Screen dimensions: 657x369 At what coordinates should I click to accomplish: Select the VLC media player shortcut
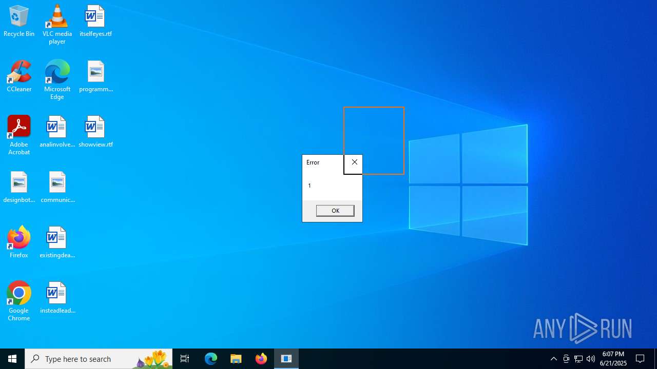pos(57,25)
